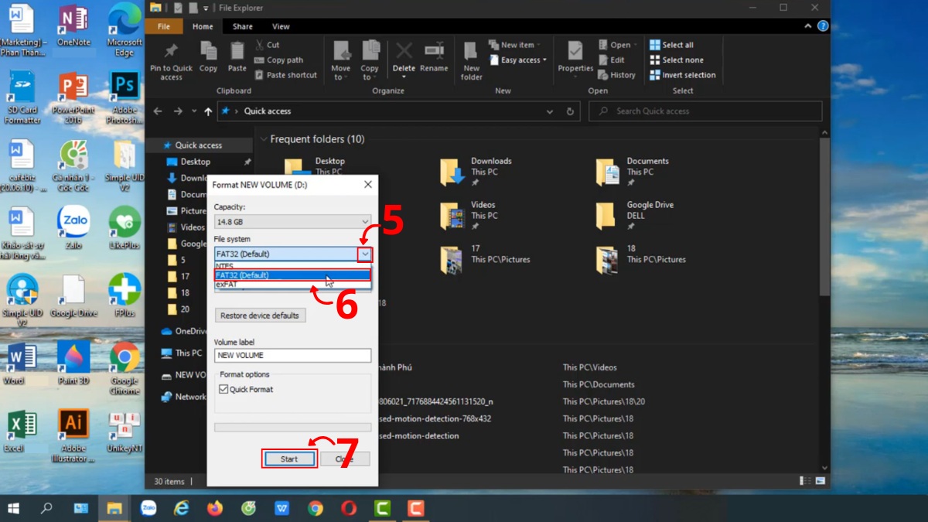The height and width of the screenshot is (522, 928).
Task: Click the Delete icon in the ribbon
Action: click(x=404, y=54)
